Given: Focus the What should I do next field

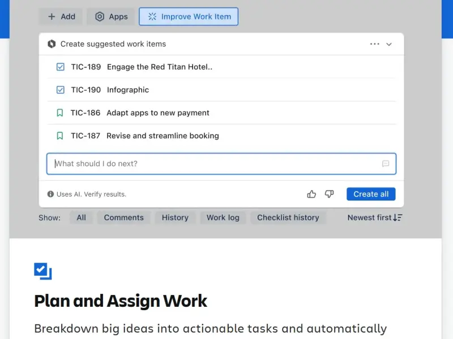Looking at the screenshot, I should [x=215, y=164].
